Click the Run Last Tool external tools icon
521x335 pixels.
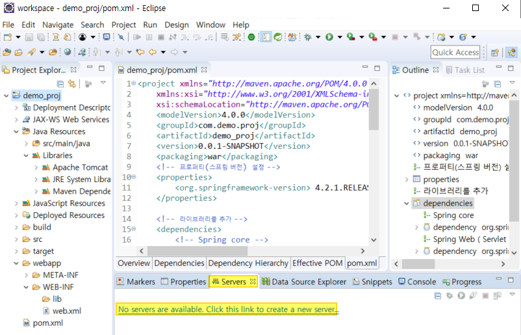pyautogui.click(x=372, y=37)
